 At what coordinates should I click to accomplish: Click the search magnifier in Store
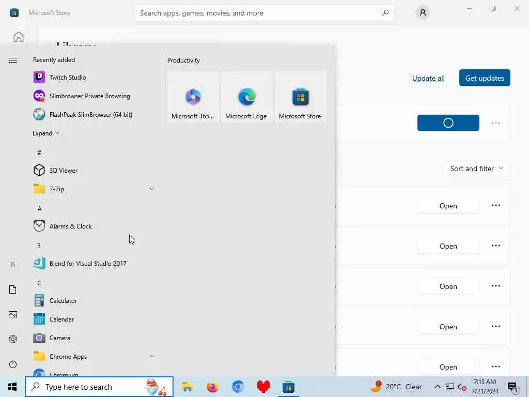pyautogui.click(x=385, y=13)
